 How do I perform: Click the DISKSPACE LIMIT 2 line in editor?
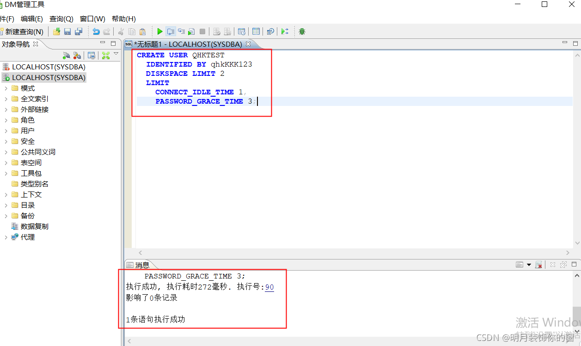[185, 74]
